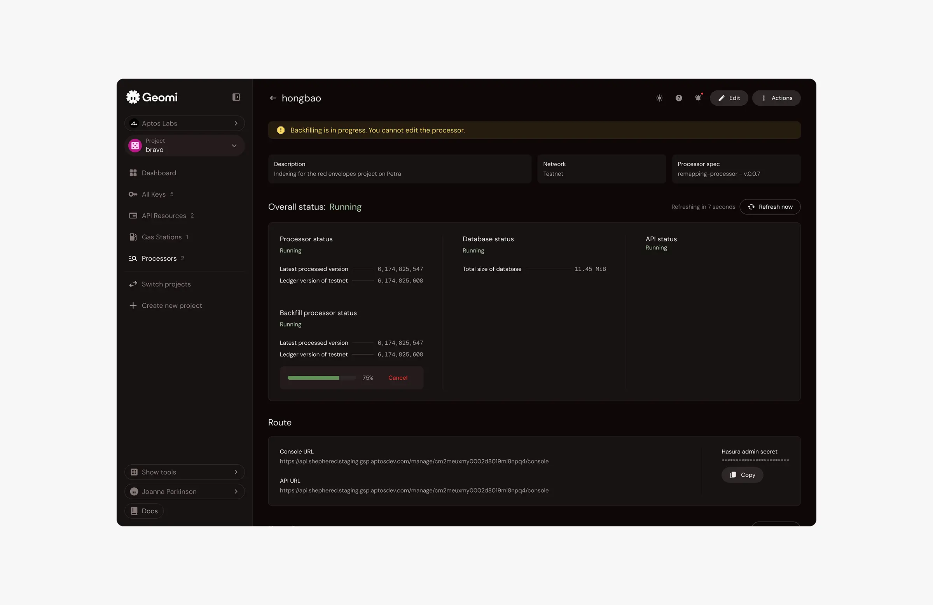Click the backfill 75% progress bar
Screen dimensions: 933x605
coord(321,378)
